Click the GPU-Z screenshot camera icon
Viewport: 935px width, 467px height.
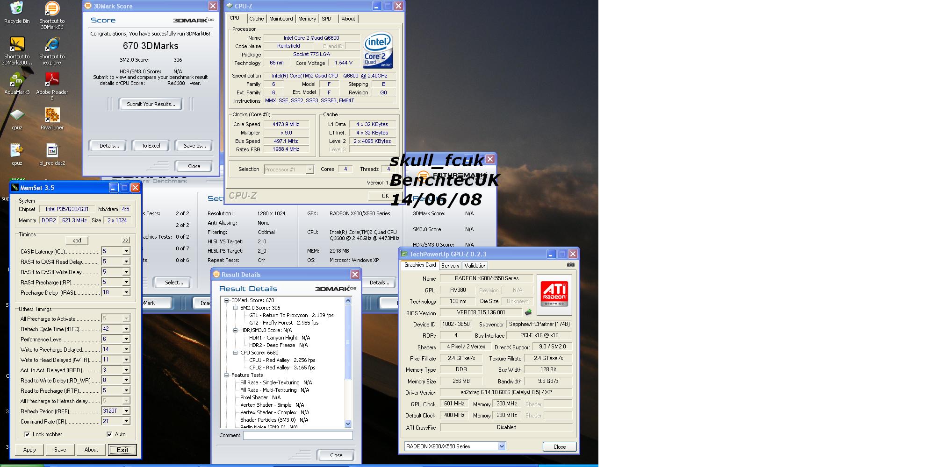tap(570, 265)
